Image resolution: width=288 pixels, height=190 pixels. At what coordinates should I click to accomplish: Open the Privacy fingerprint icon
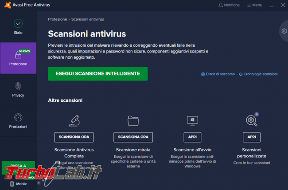tap(18, 86)
